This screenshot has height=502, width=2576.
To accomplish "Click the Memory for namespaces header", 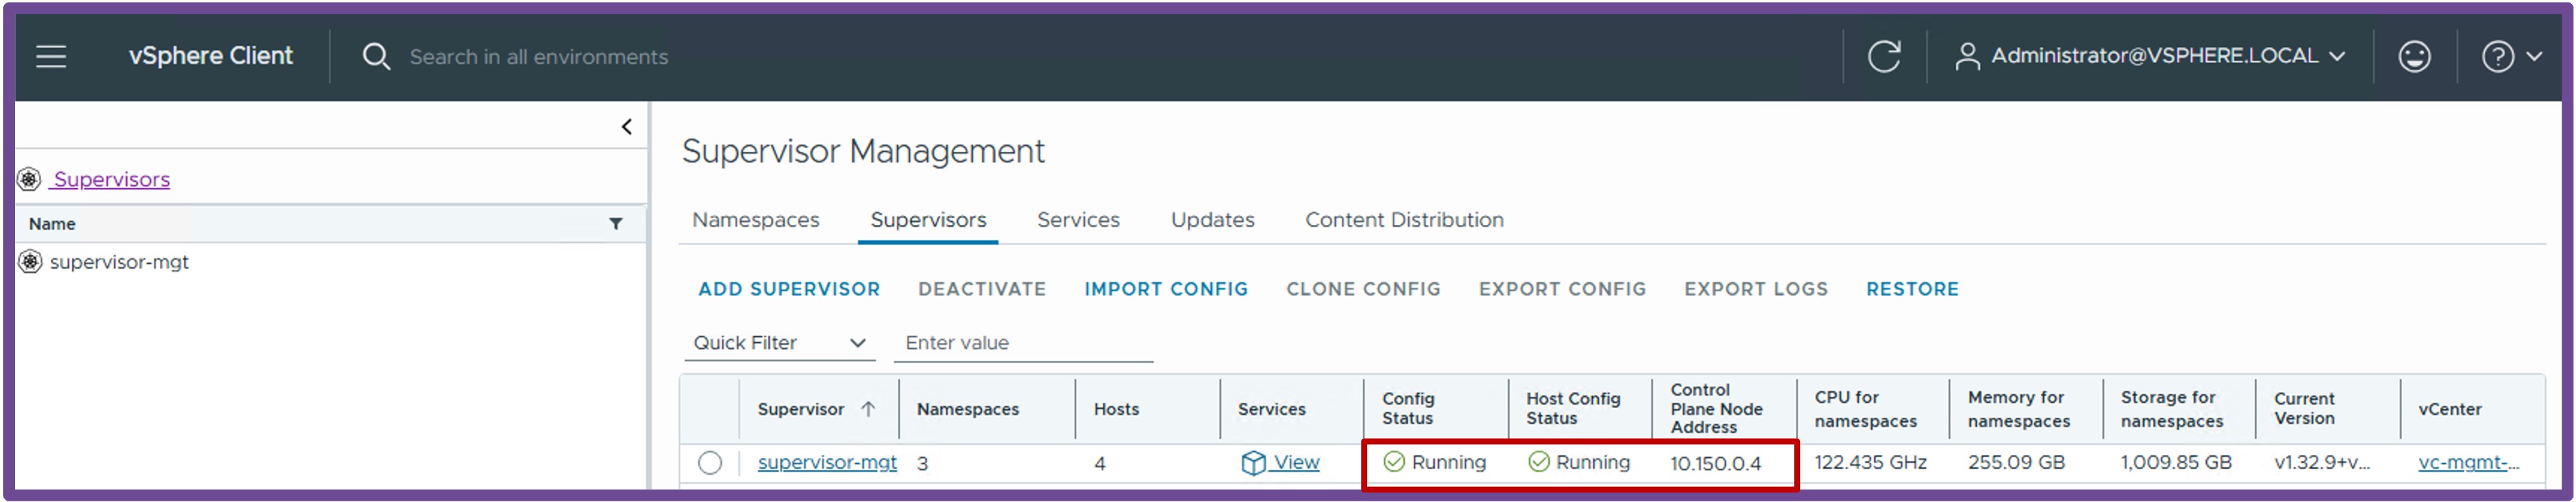I will [x=2019, y=409].
